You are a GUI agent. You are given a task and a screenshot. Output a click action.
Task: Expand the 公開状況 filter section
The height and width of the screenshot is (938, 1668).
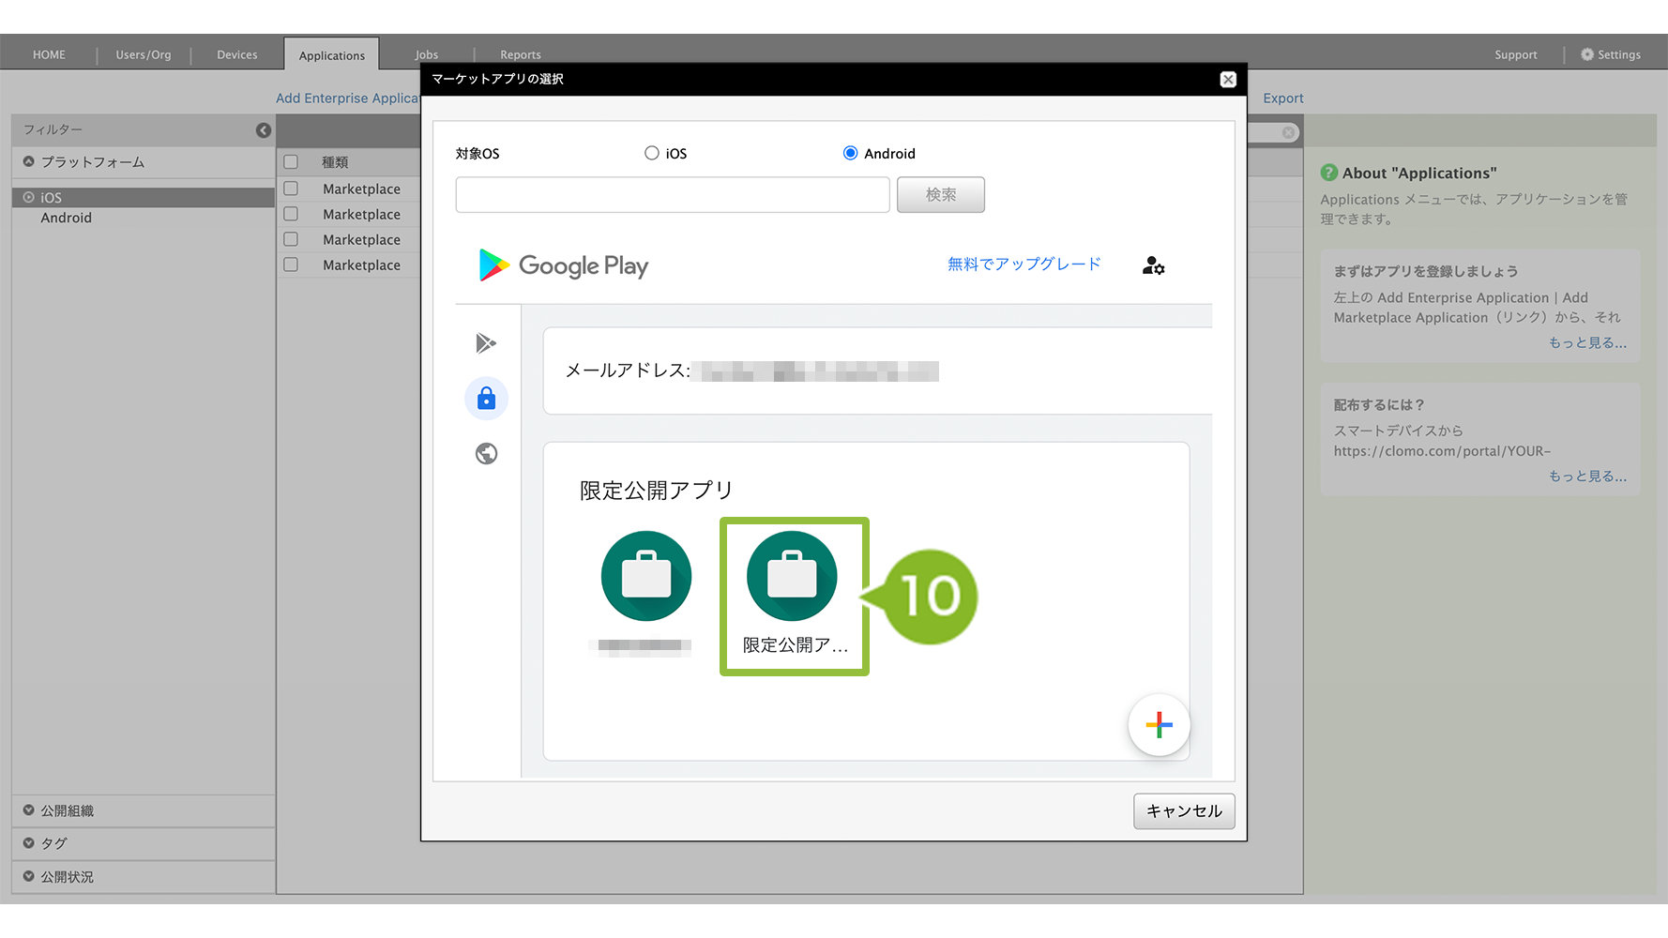click(68, 877)
